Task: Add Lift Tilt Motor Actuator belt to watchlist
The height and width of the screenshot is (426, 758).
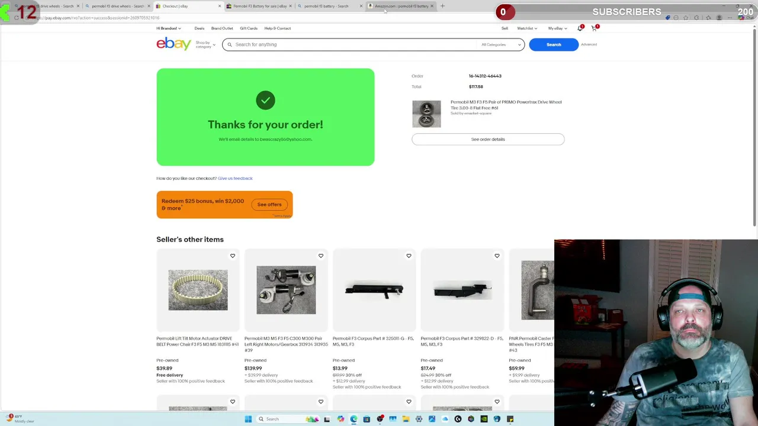Action: 232,256
